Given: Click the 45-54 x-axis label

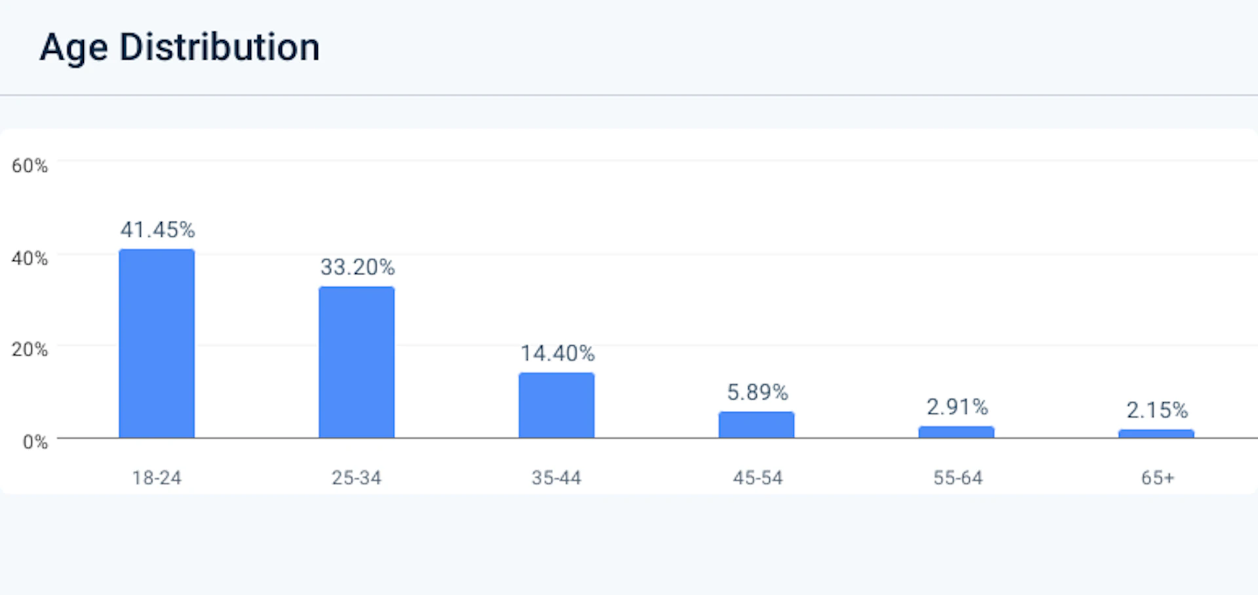Looking at the screenshot, I should pyautogui.click(x=757, y=478).
